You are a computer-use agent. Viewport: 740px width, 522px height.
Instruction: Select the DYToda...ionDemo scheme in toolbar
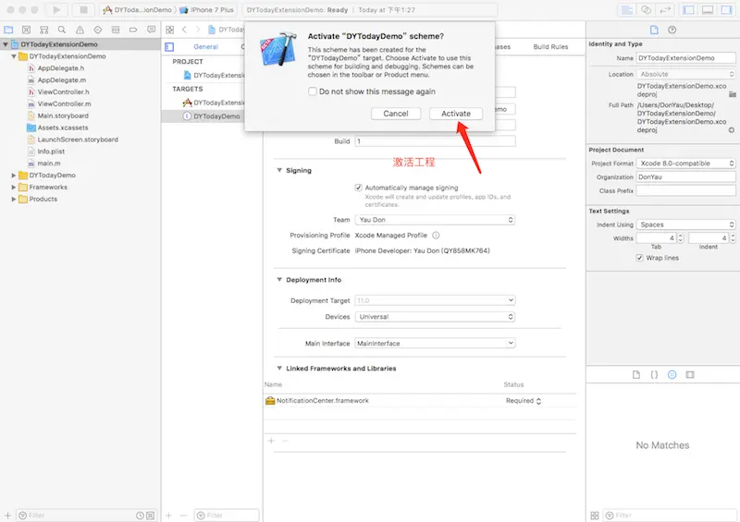pyautogui.click(x=138, y=10)
